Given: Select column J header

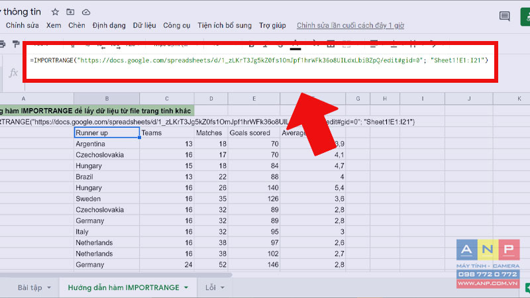Looking at the screenshot, I should tap(469, 99).
